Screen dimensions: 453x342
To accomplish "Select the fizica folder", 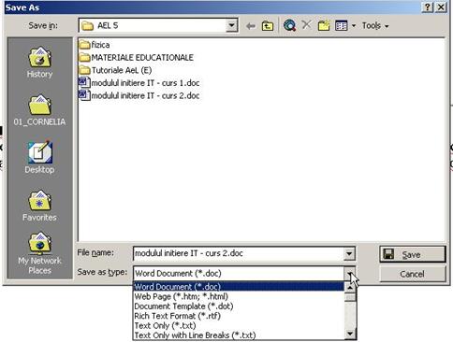I will pos(95,45).
